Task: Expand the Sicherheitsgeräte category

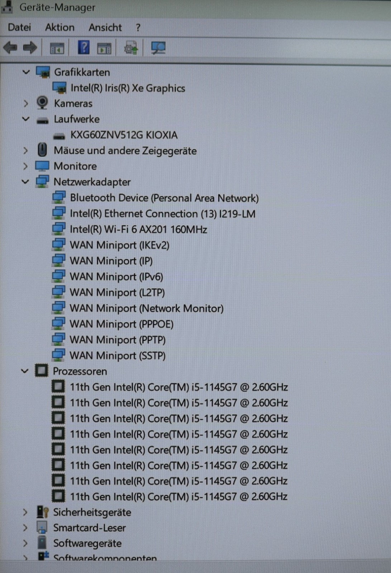Action: click(25, 512)
